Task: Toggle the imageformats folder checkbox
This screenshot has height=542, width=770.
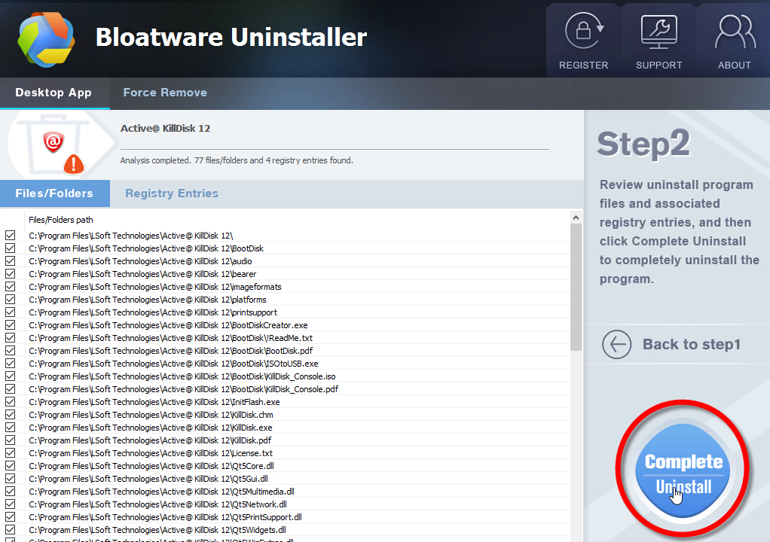Action: 10,287
